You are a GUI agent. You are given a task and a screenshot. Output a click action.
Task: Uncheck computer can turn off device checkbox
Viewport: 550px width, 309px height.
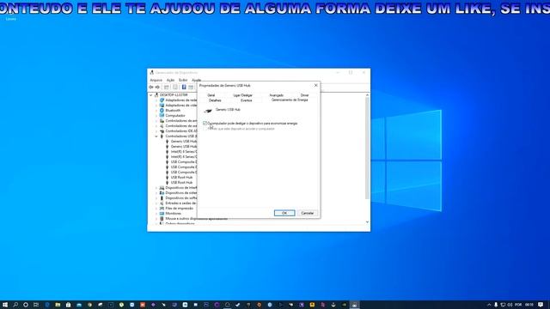pyautogui.click(x=205, y=124)
